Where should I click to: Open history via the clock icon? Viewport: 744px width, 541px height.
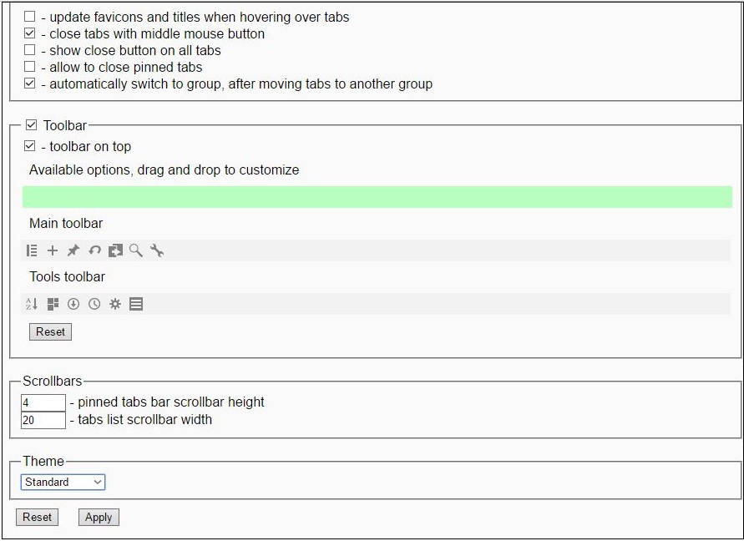pos(94,304)
